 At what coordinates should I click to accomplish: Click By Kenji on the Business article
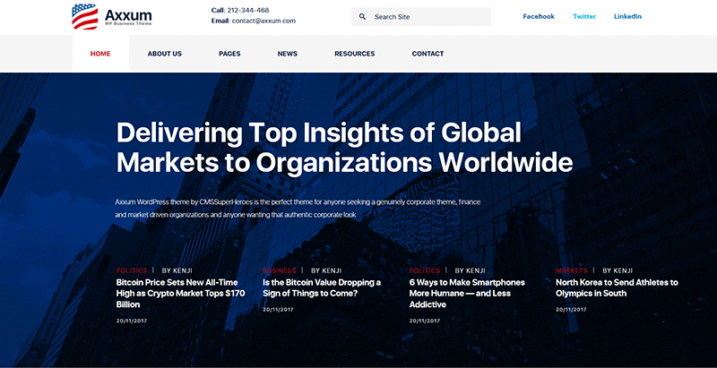pos(326,270)
